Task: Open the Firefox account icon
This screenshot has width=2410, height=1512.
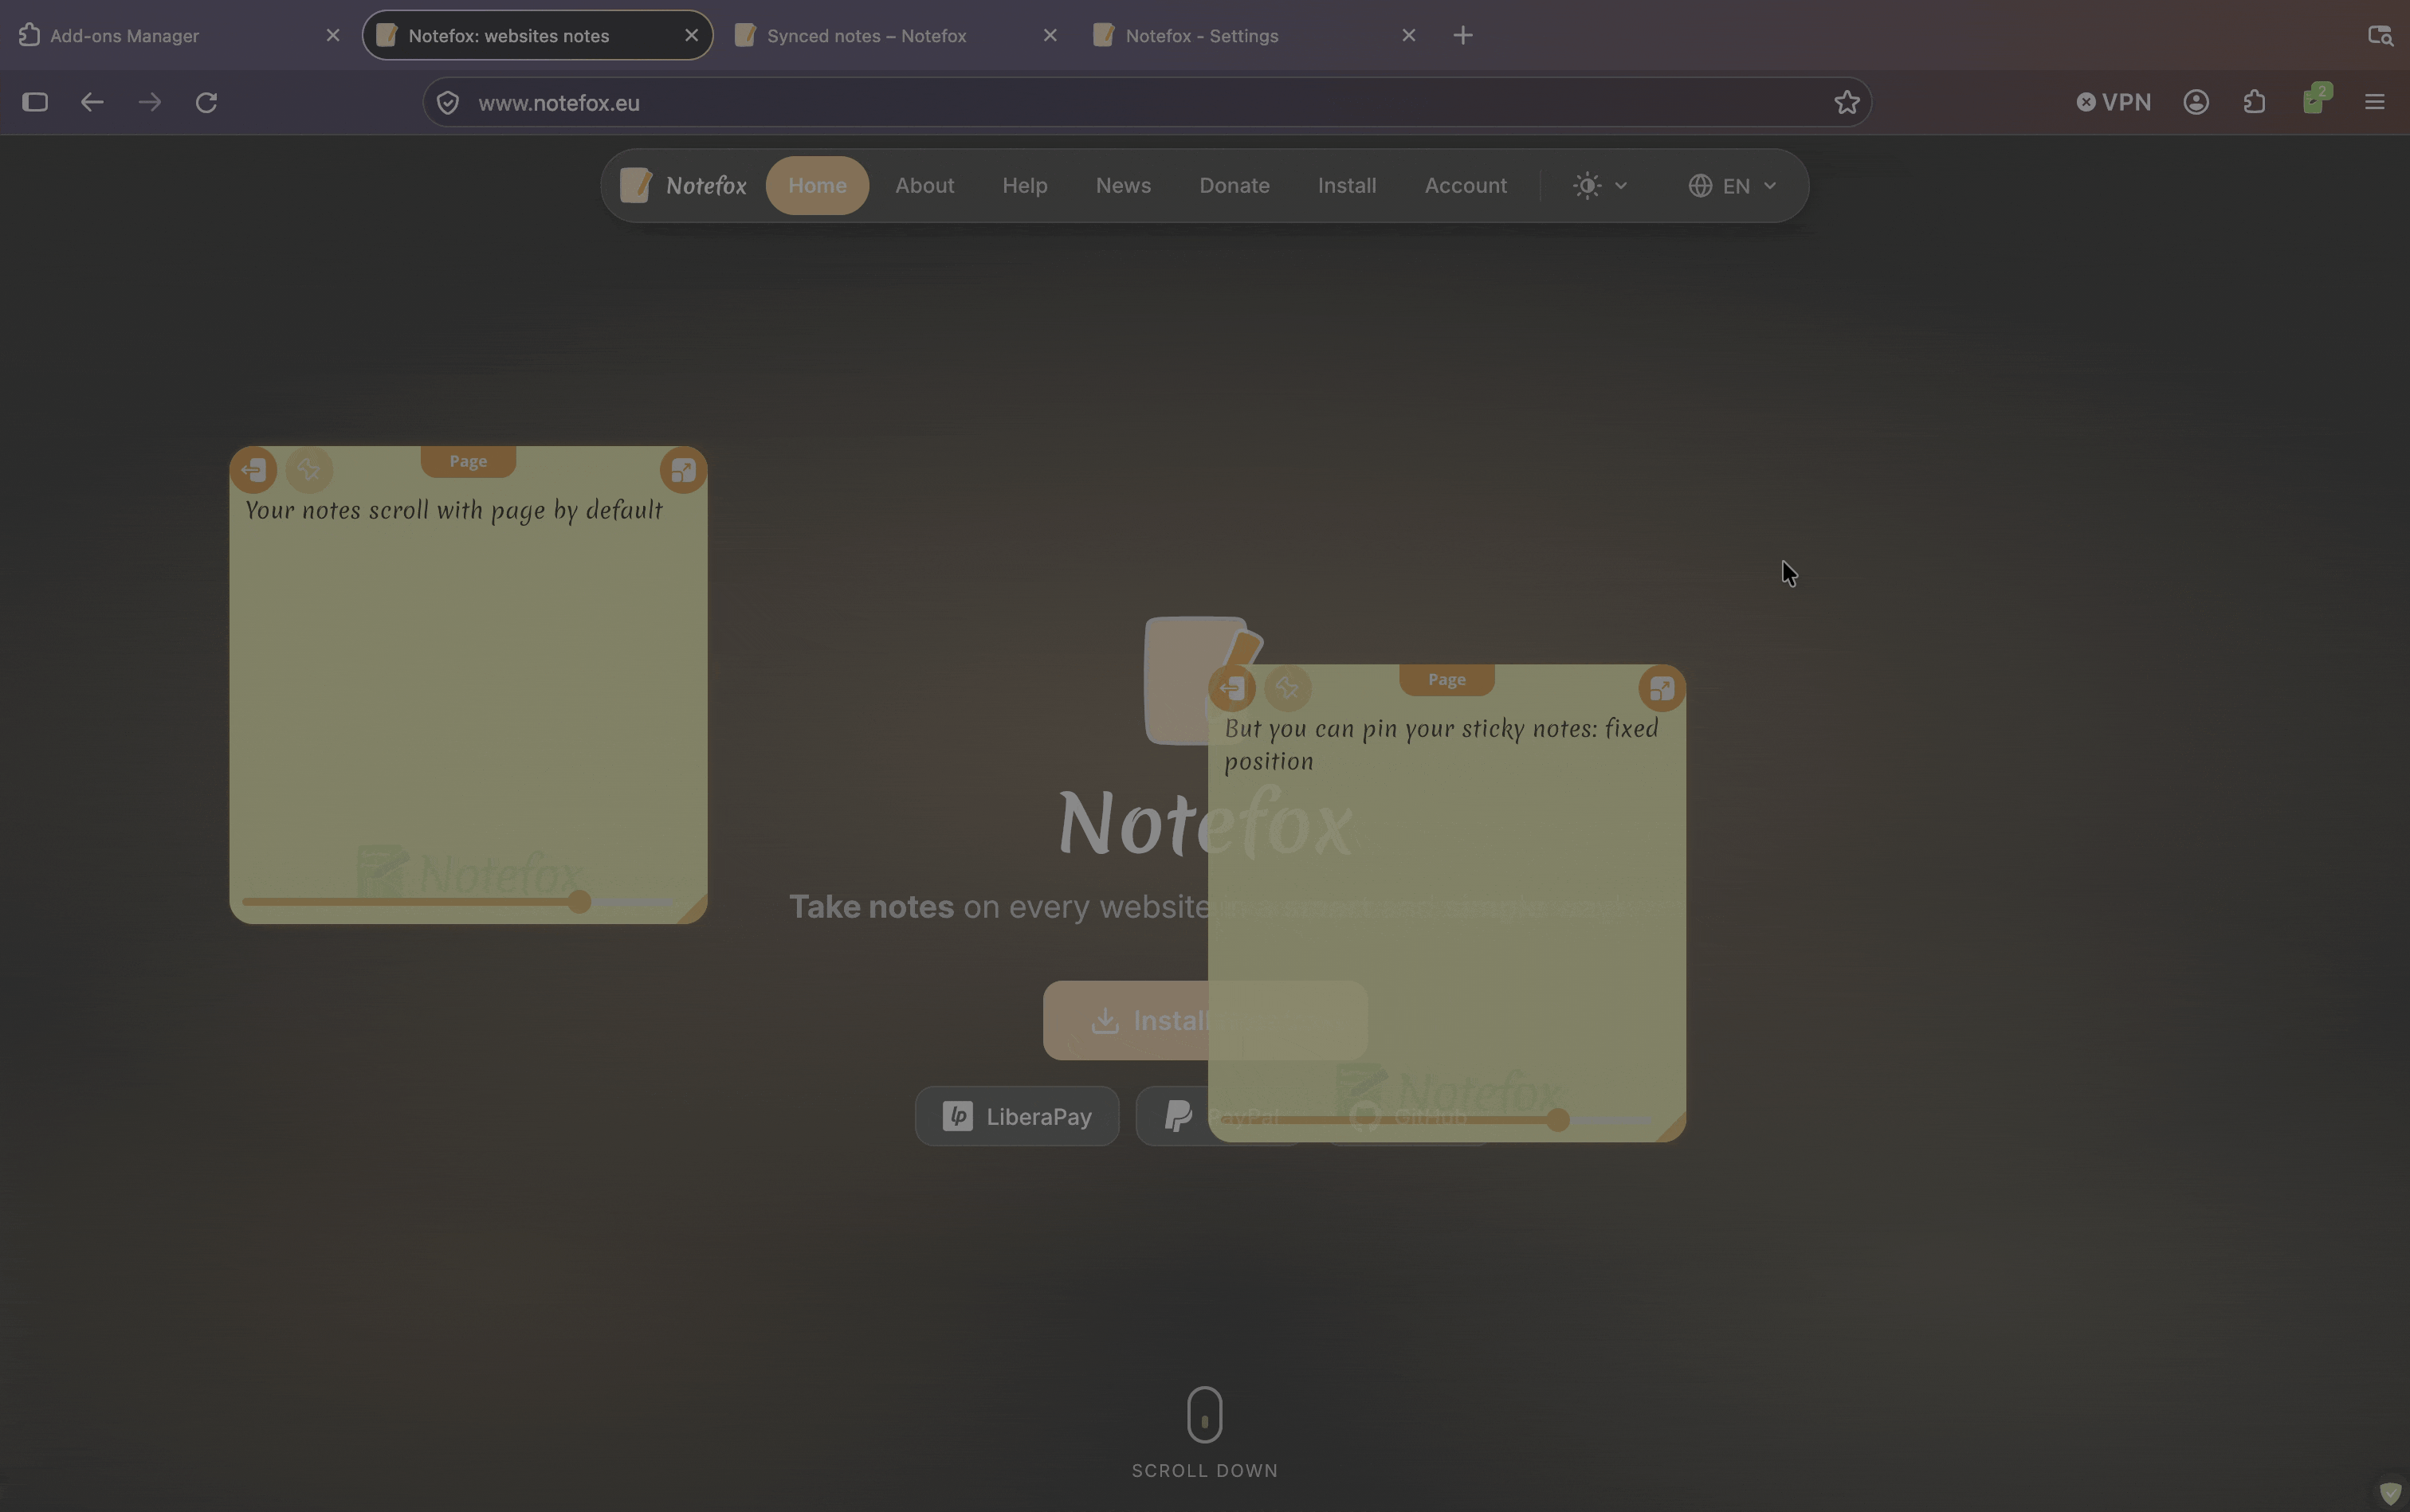Action: pyautogui.click(x=2196, y=102)
